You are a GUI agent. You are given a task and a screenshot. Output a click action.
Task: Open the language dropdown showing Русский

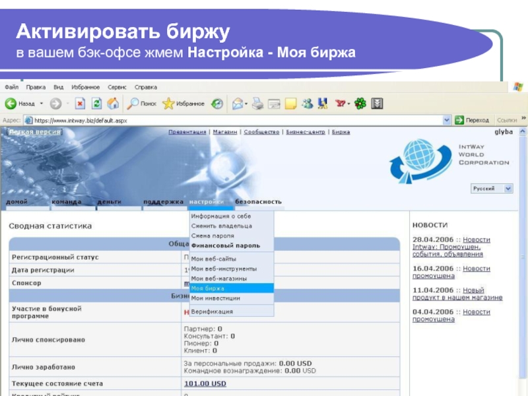[x=491, y=189]
